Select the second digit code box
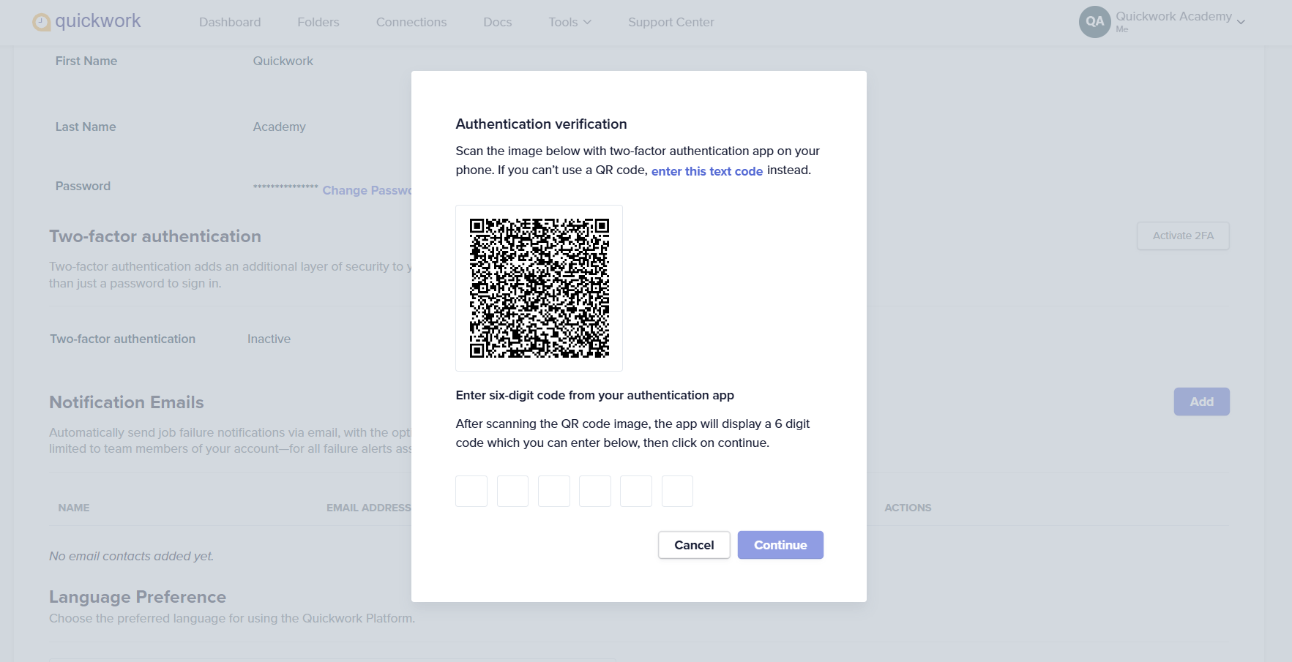The image size is (1292, 662). tap(512, 491)
